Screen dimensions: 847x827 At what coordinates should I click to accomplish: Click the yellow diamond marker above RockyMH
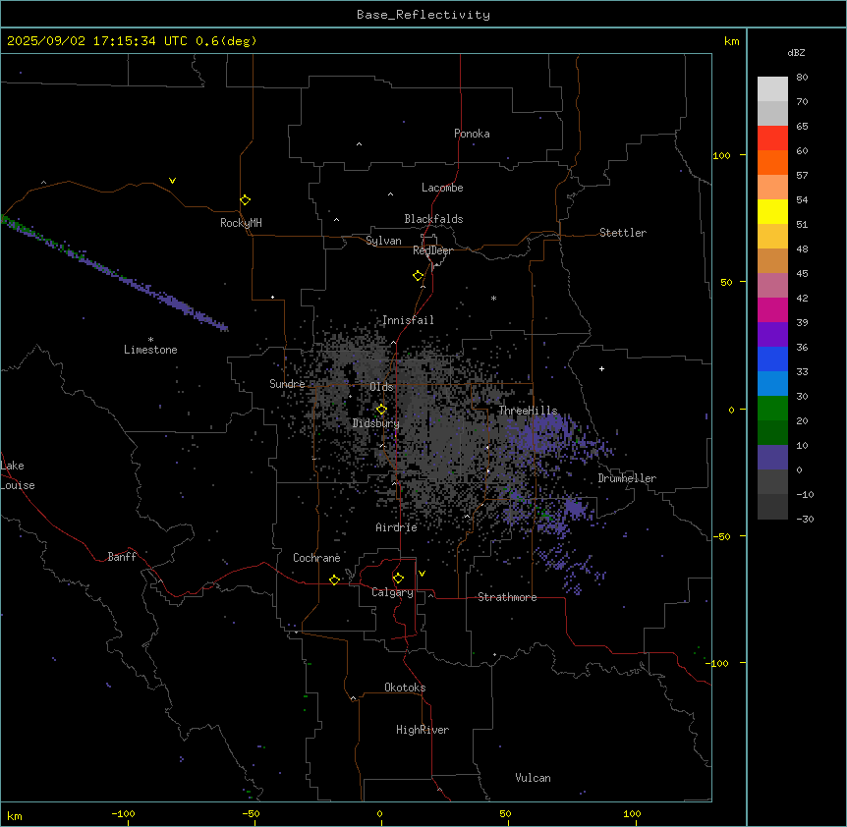(246, 200)
